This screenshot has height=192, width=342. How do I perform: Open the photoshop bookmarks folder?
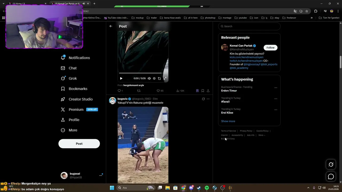tap(208, 18)
